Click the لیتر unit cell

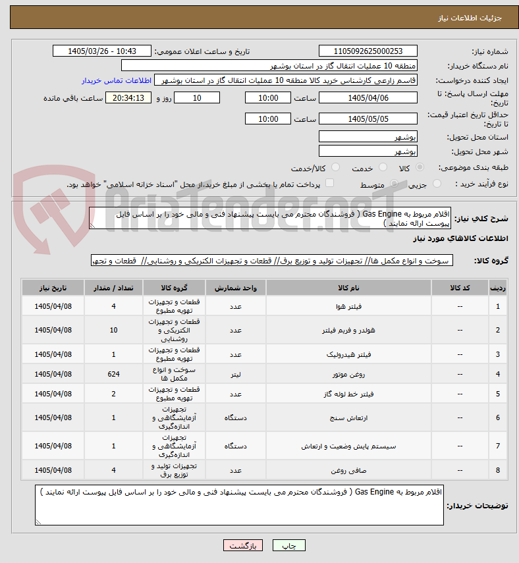point(236,374)
